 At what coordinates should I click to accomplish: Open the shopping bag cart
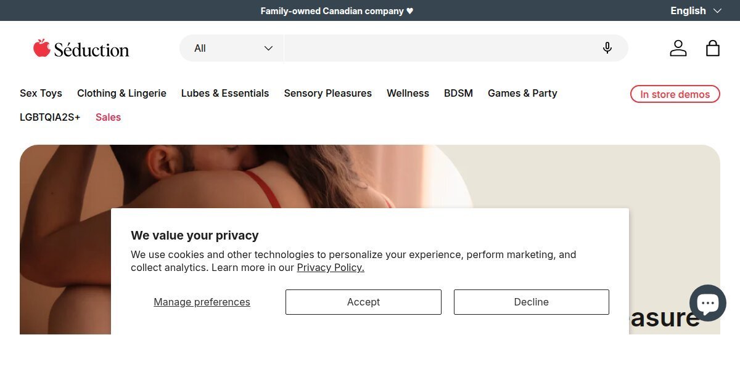point(712,48)
